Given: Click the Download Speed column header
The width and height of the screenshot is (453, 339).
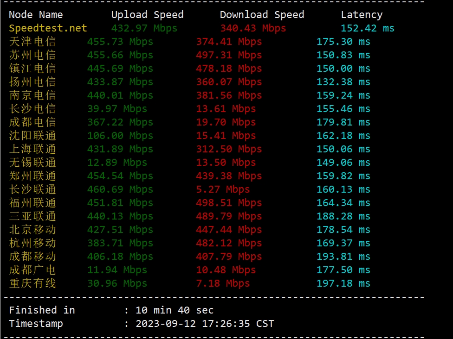Looking at the screenshot, I should [262, 15].
